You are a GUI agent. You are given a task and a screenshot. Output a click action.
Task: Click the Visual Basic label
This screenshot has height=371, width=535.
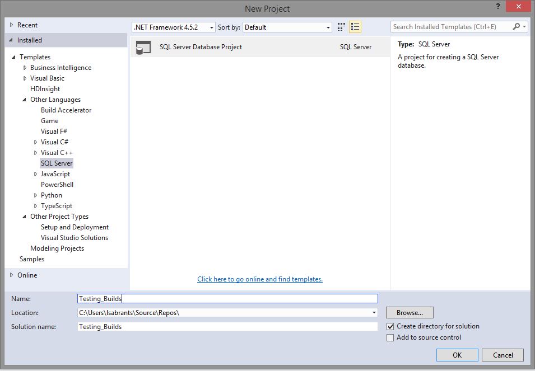tap(47, 78)
